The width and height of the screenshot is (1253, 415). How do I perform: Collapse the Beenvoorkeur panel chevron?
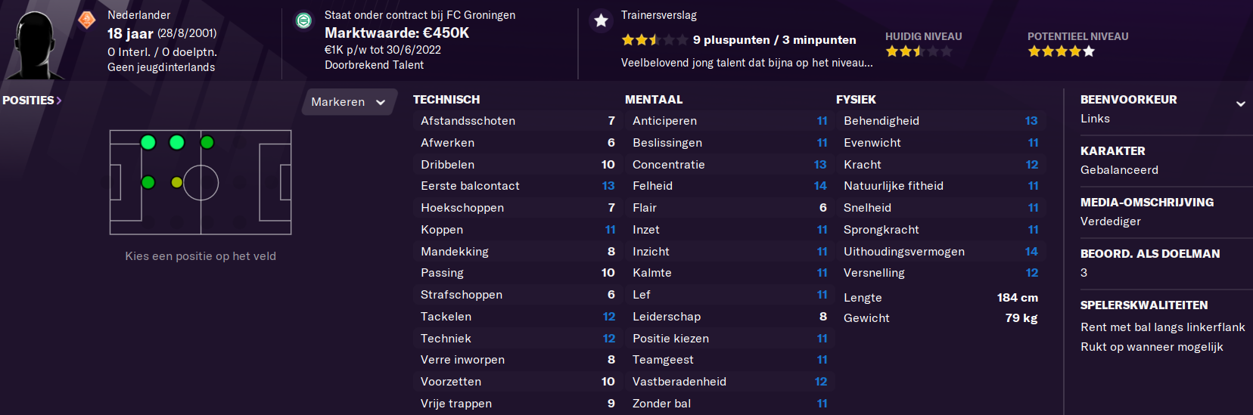click(x=1241, y=104)
